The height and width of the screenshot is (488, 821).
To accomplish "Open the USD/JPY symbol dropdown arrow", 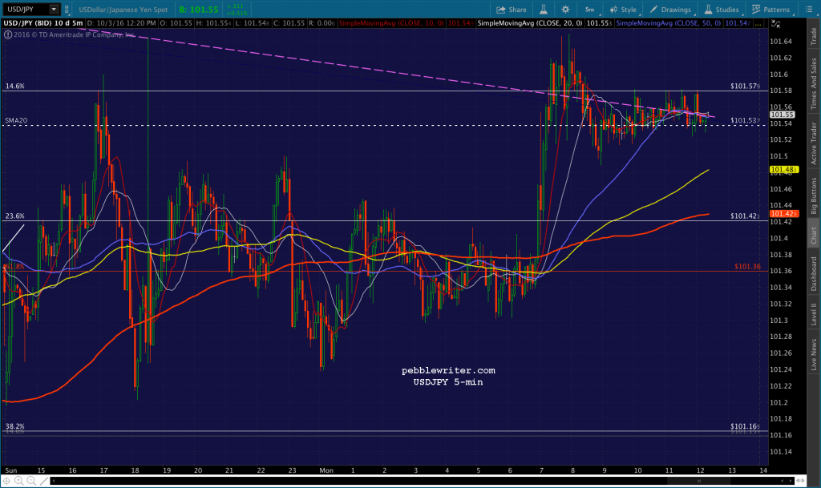I will tap(54, 10).
